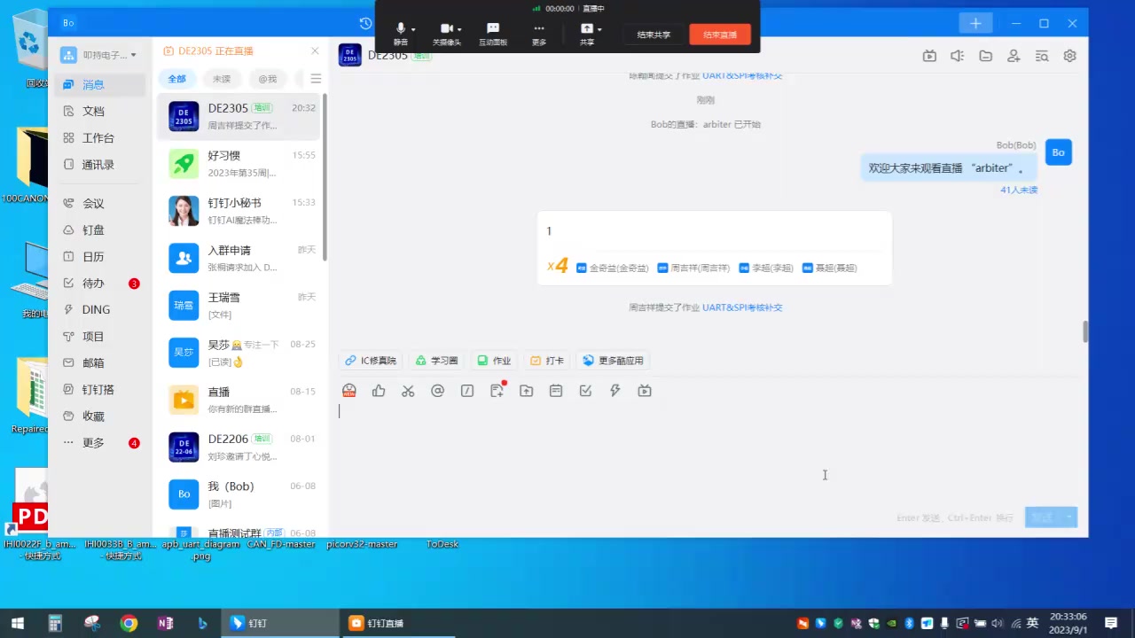Open group announcement speaker icon
The image size is (1135, 638).
[x=958, y=56]
